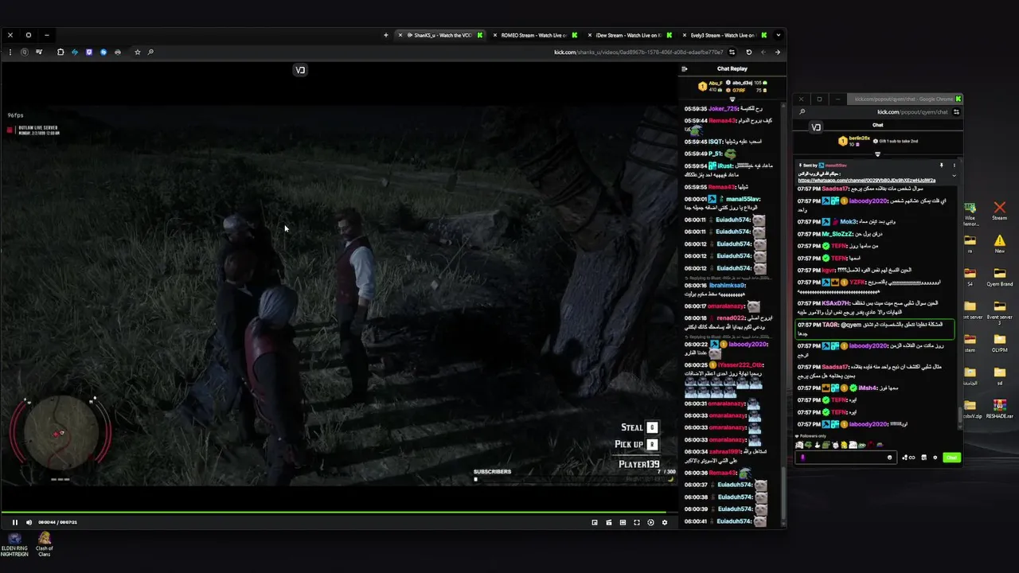Screen dimensions: 1019x573
Task: Click the playback speed clock icon
Action: tap(650, 522)
